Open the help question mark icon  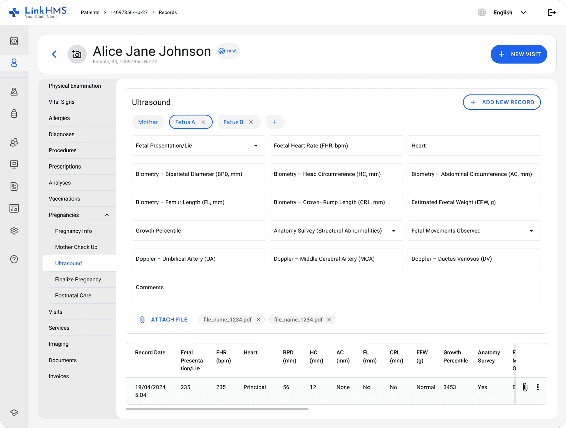14,259
